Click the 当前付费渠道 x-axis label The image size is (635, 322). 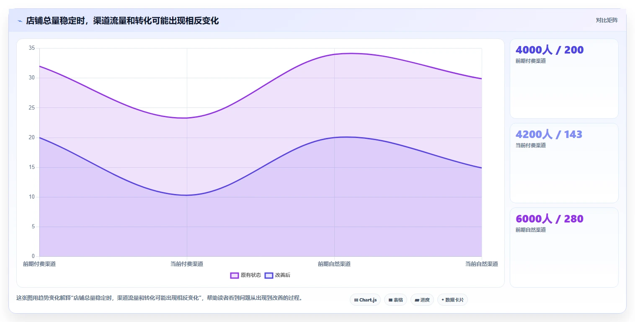[x=187, y=264]
